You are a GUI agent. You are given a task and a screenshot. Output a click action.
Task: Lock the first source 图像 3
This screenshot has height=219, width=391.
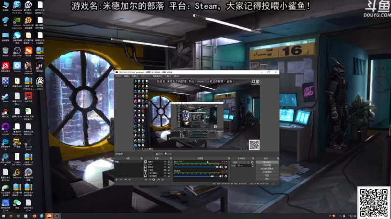169,162
